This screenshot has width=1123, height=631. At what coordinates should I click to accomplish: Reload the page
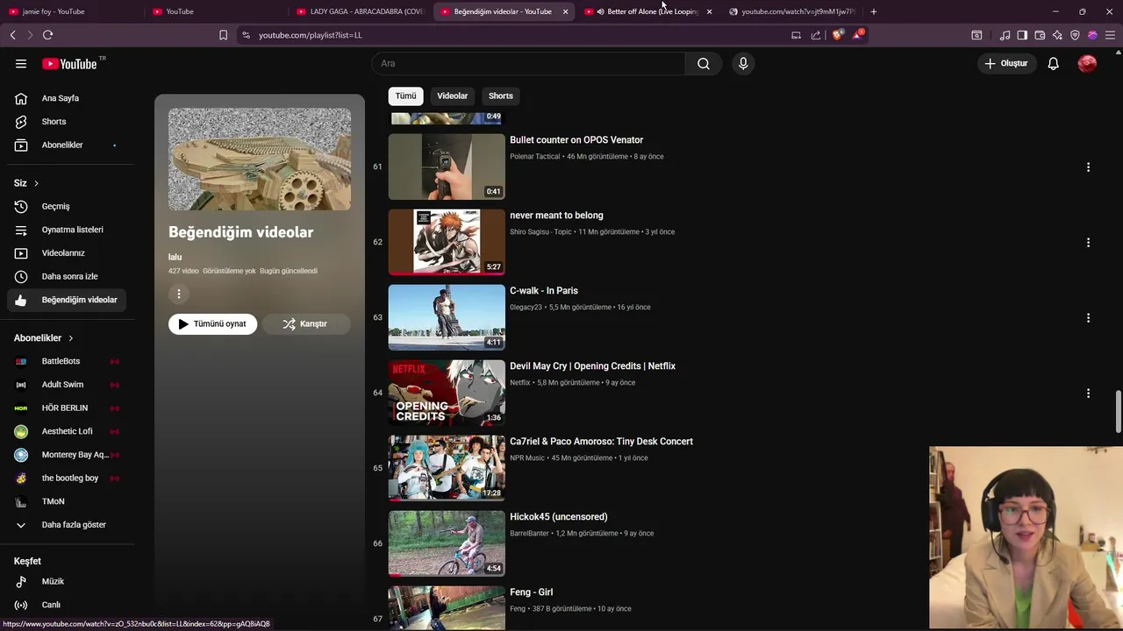tap(47, 35)
